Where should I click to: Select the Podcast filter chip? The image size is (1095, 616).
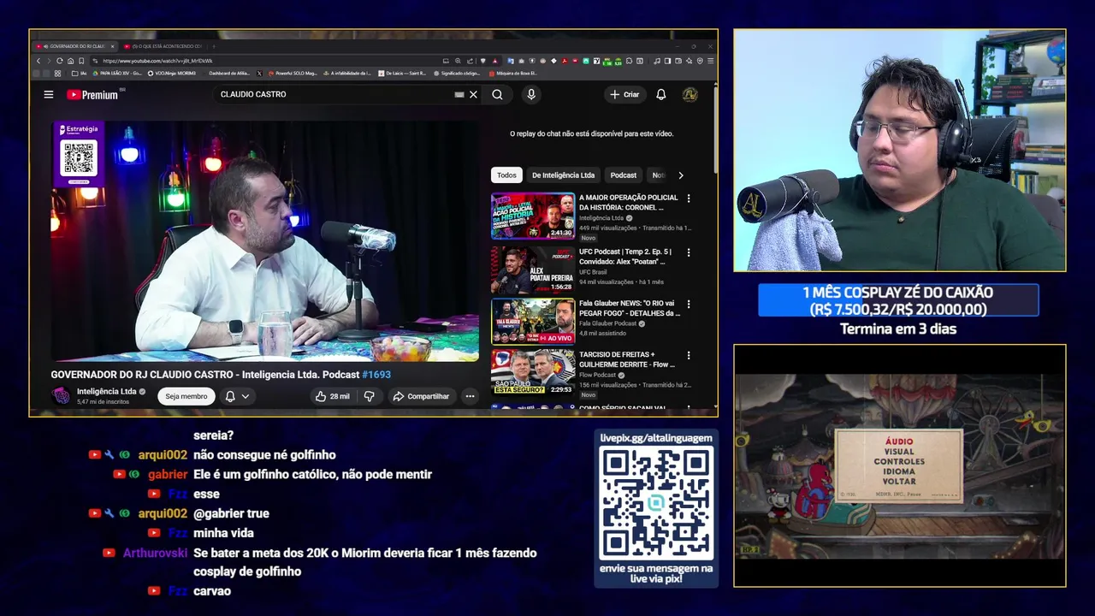623,175
